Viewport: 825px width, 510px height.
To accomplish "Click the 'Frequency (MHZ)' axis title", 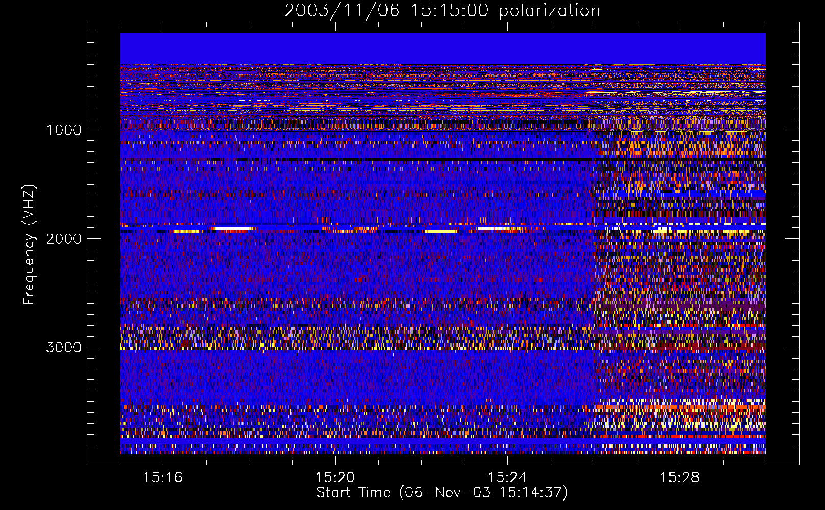I will pyautogui.click(x=29, y=245).
